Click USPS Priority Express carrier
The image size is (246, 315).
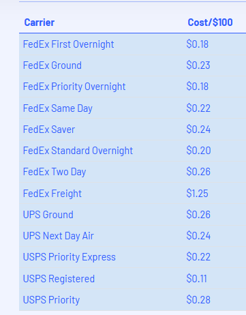pyautogui.click(x=70, y=257)
